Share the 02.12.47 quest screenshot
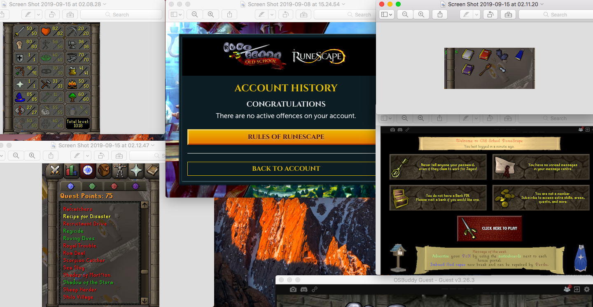 51,156
